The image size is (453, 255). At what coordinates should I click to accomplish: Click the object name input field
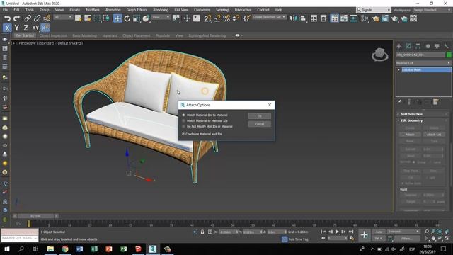[x=420, y=55]
